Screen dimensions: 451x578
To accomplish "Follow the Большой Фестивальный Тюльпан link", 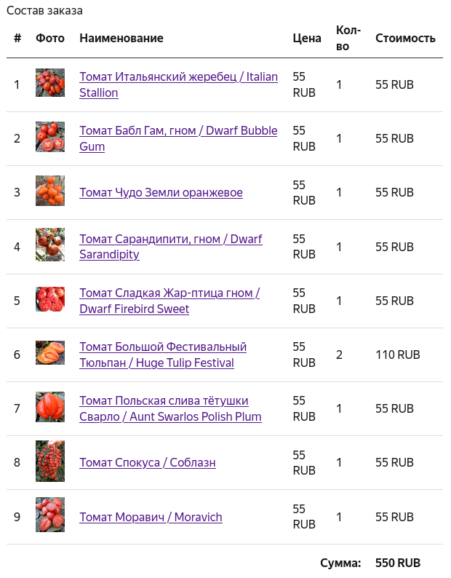I will [163, 347].
